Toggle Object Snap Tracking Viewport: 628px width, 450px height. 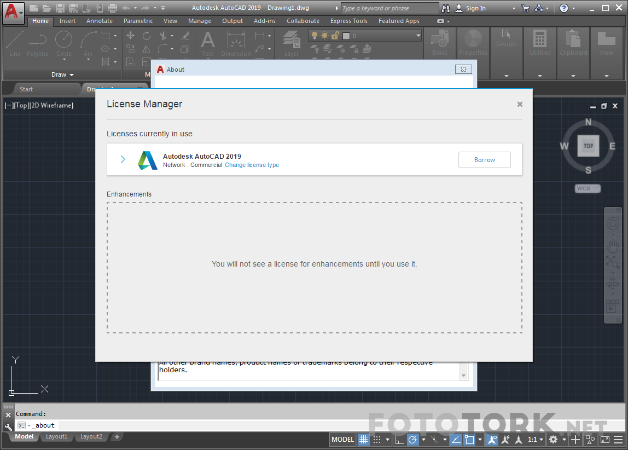click(456, 440)
